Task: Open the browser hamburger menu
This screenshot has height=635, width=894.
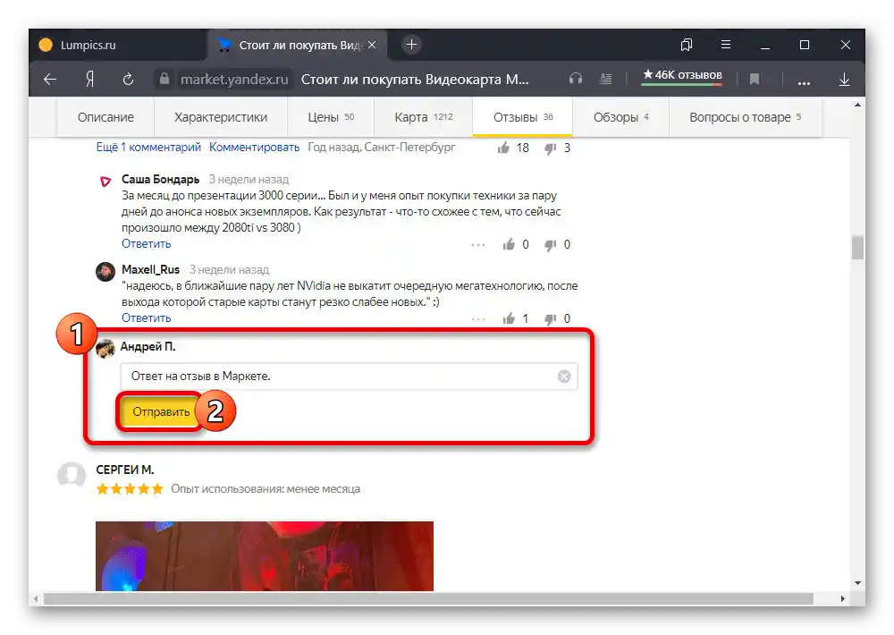Action: tap(726, 45)
